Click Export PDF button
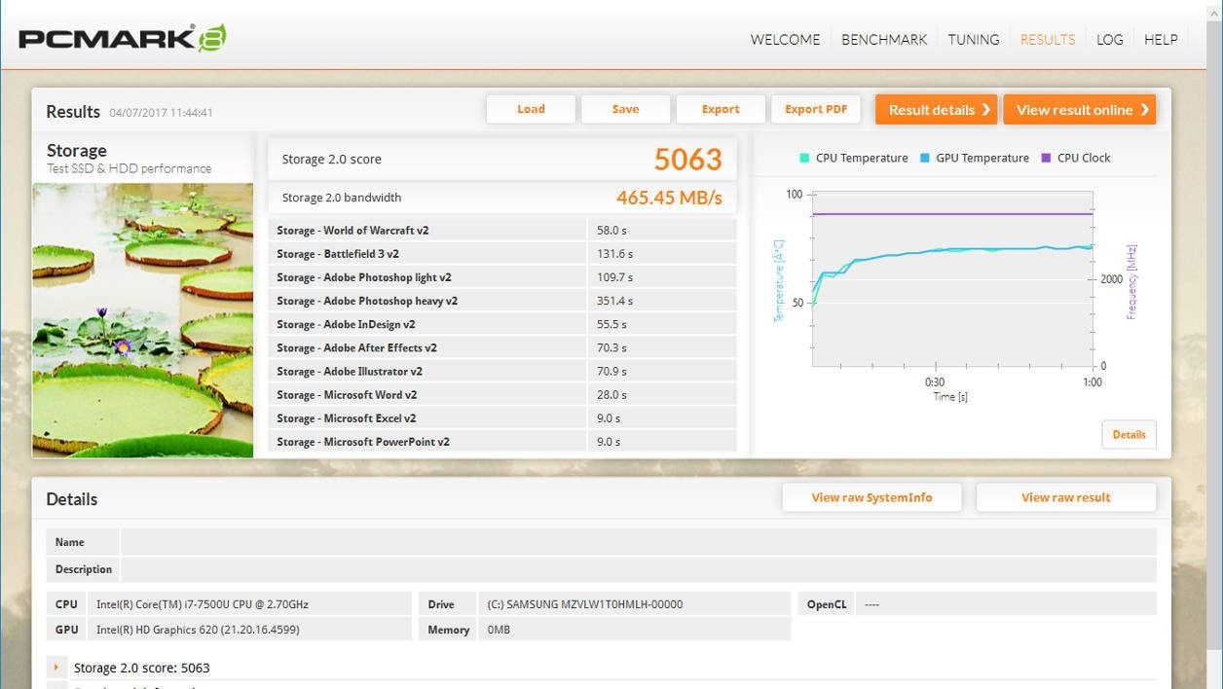This screenshot has height=689, width=1223. (x=816, y=109)
